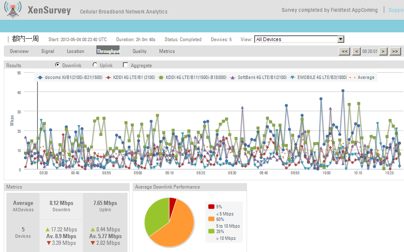Step forward one time with > button
Viewport: 404px width, 252px height.
point(383,51)
